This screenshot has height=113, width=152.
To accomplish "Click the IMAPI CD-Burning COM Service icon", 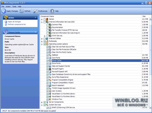I will 50,108.
